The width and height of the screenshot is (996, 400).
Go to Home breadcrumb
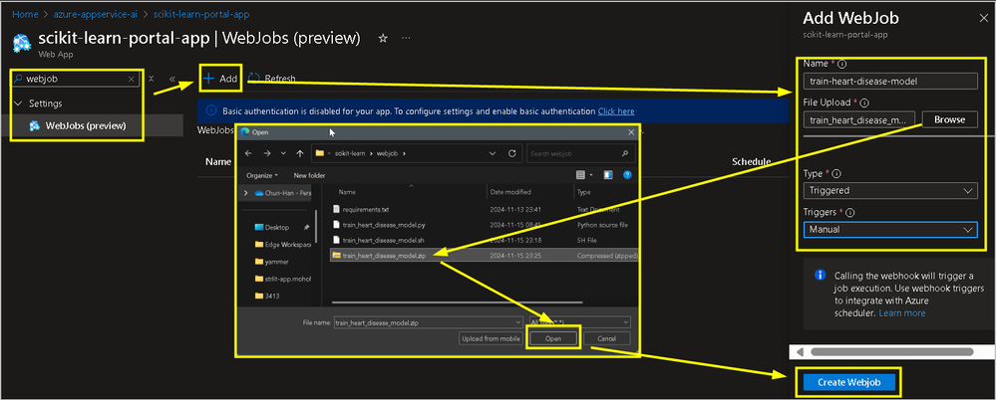tap(24, 13)
